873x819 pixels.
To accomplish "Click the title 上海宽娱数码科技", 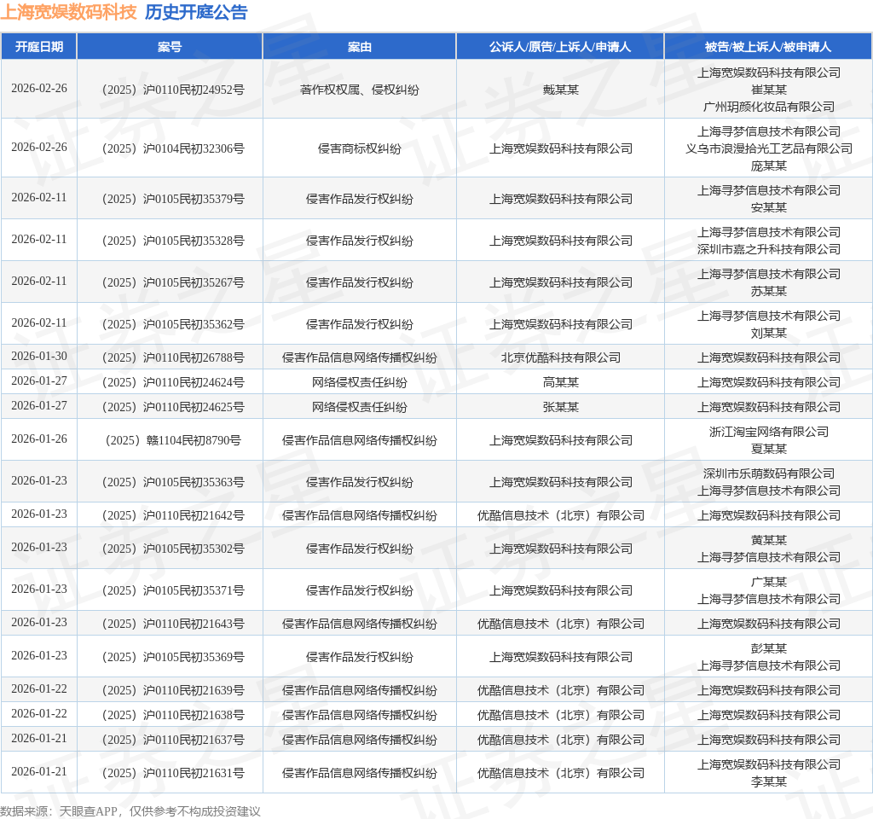I will pos(68,12).
